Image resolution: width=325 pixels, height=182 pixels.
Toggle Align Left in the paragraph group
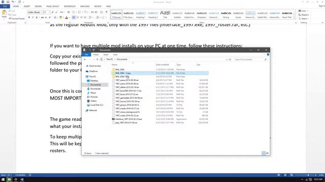pos(74,18)
